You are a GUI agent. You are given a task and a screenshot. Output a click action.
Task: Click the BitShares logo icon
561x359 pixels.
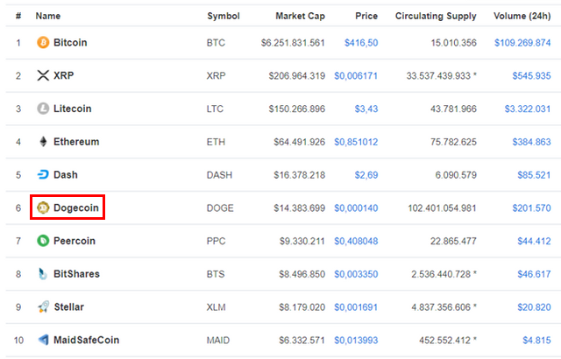pos(43,274)
